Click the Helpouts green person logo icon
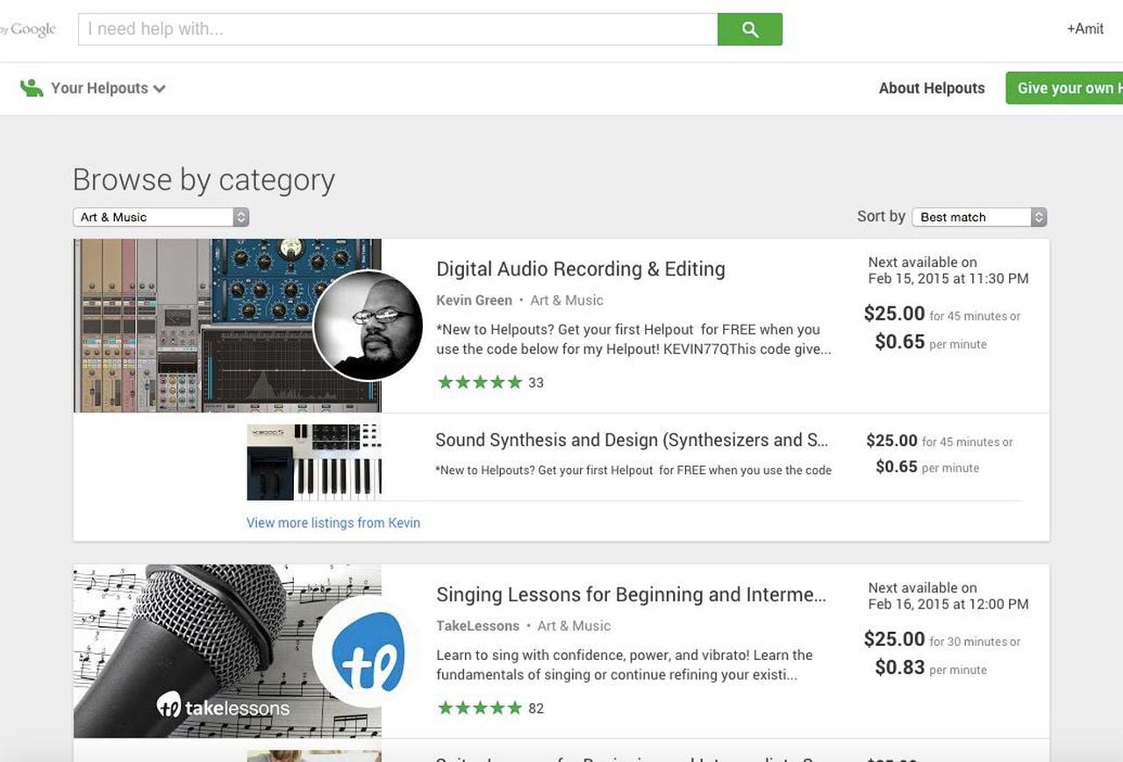Screen dimensions: 1123x762 32,88
